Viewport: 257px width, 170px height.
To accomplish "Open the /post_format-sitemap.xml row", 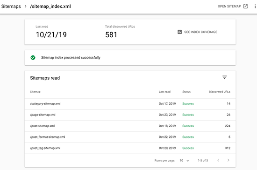I will click(130, 137).
